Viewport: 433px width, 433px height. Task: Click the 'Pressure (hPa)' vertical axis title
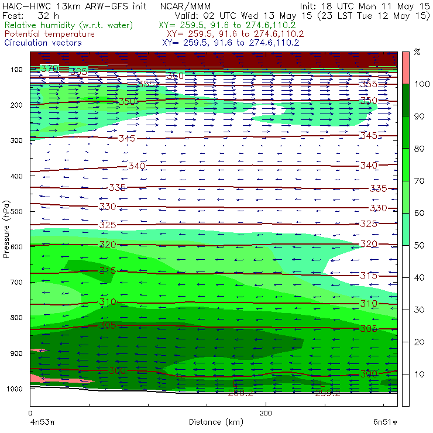point(6,229)
